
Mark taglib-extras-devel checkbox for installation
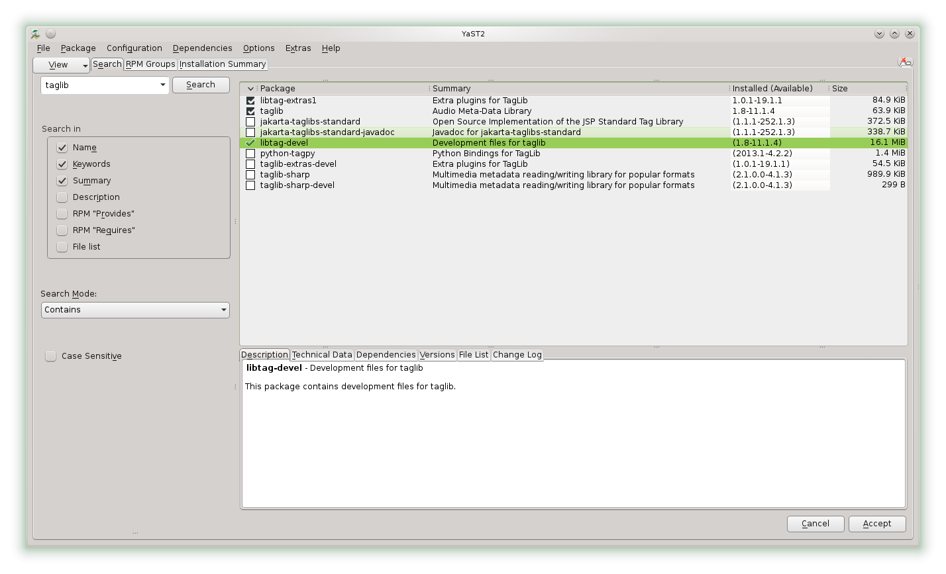tap(250, 164)
